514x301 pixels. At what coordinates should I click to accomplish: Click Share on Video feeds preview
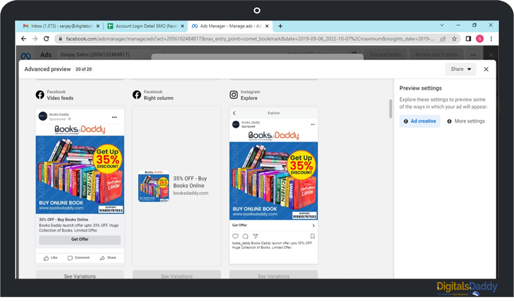point(108,258)
